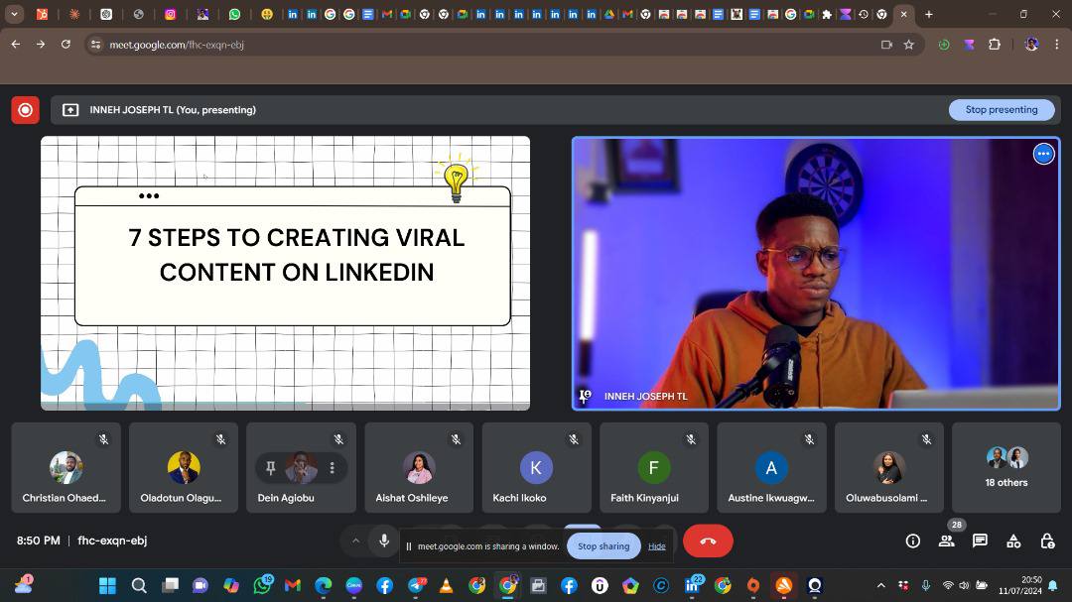Open Canva from the taskbar

point(354,585)
